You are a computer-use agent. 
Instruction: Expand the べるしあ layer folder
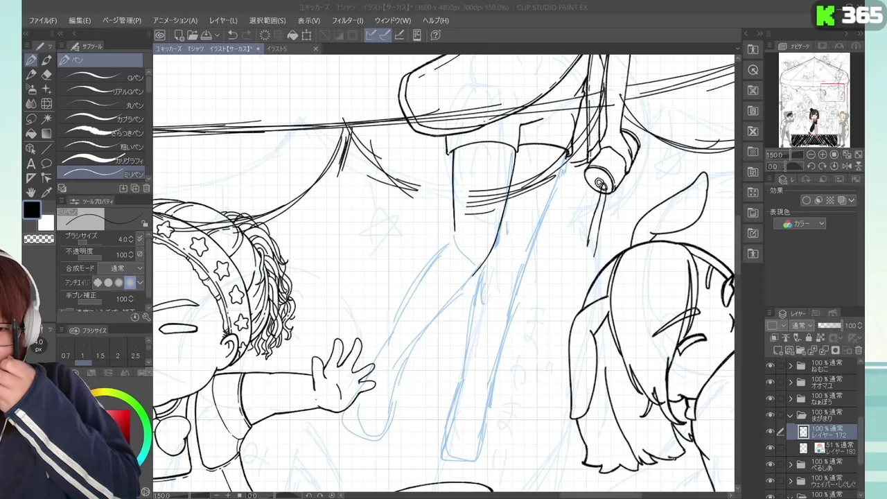[791, 464]
